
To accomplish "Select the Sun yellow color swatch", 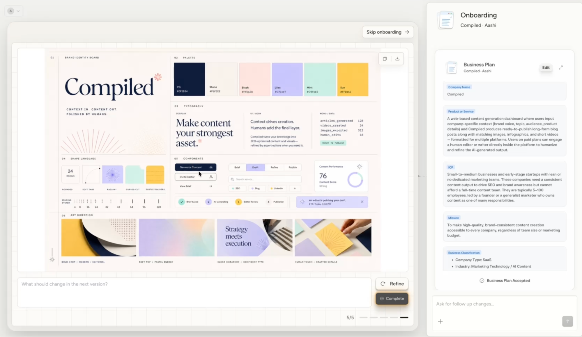I will coord(353,79).
